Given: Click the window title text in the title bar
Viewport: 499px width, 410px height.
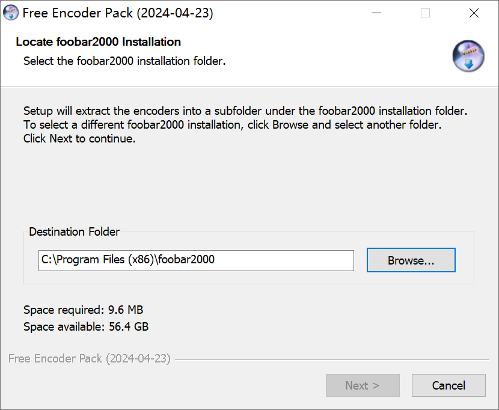Looking at the screenshot, I should click(118, 13).
